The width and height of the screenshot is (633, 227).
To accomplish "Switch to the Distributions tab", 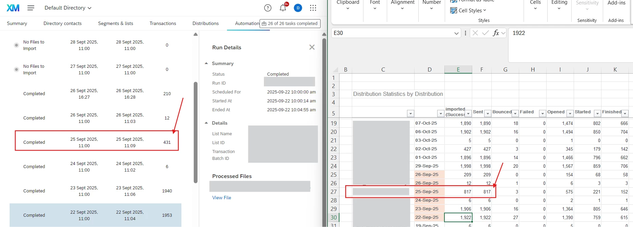I will click(x=205, y=23).
